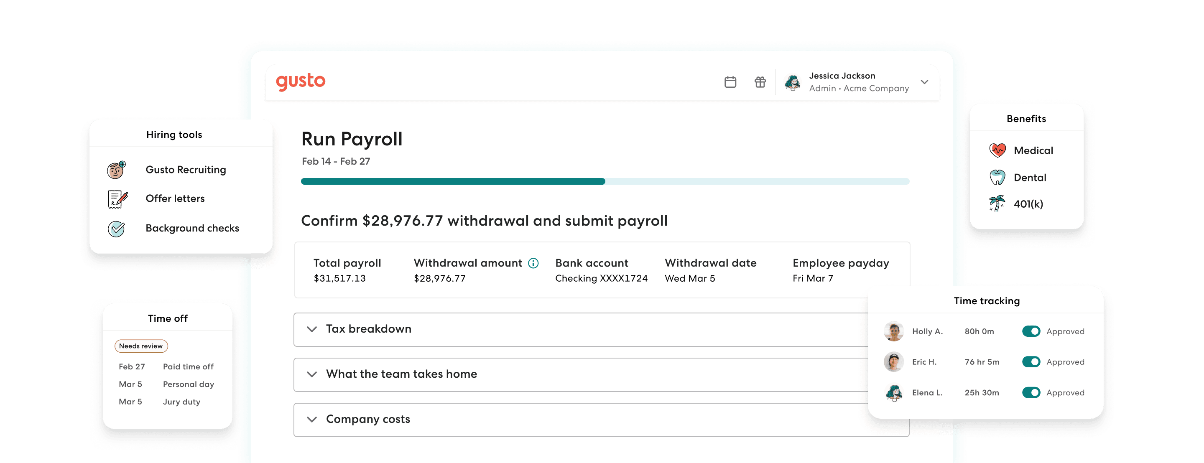Open the calendar icon in the header
This screenshot has height=463, width=1204.
click(730, 82)
